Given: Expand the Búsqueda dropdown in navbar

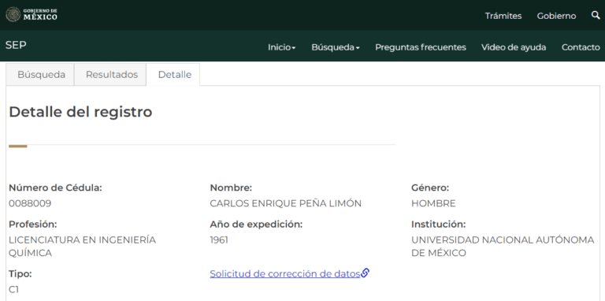Looking at the screenshot, I should point(336,47).
